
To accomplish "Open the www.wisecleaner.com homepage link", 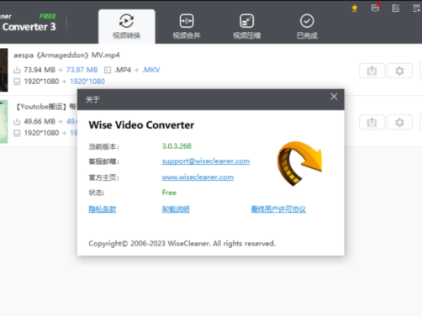I will click(x=198, y=177).
